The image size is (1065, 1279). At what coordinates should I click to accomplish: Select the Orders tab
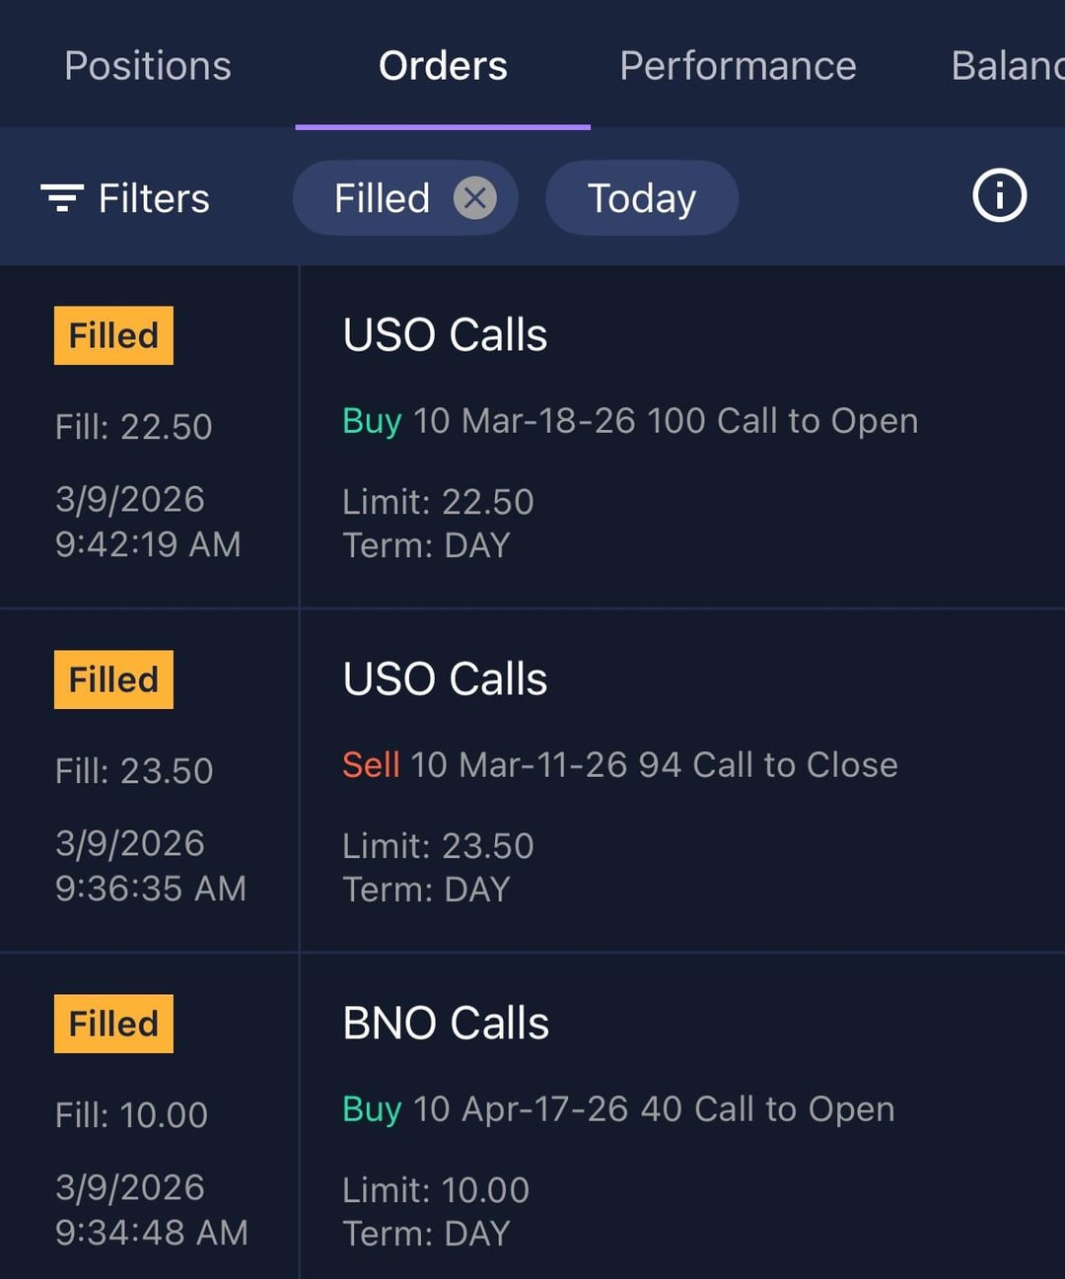click(443, 66)
